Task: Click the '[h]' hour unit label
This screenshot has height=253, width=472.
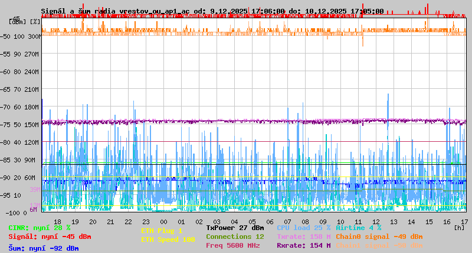Action: pyautogui.click(x=460, y=228)
